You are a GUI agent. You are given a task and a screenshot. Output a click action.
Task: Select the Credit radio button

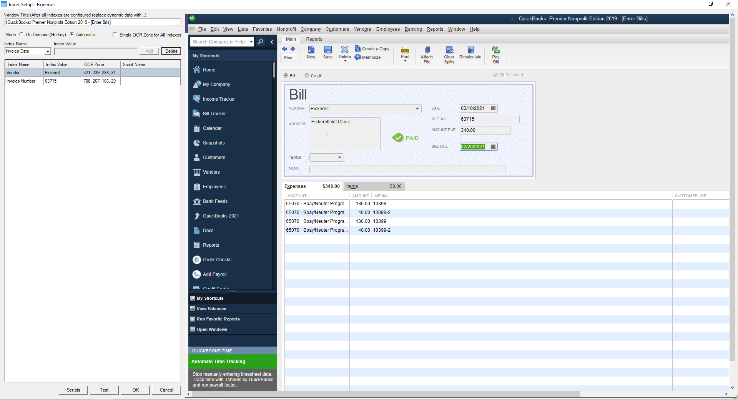click(x=307, y=76)
